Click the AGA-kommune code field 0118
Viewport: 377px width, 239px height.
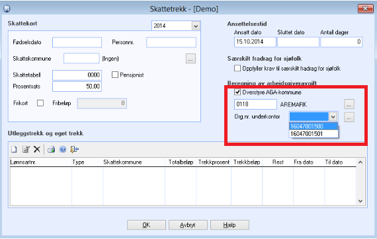click(255, 104)
